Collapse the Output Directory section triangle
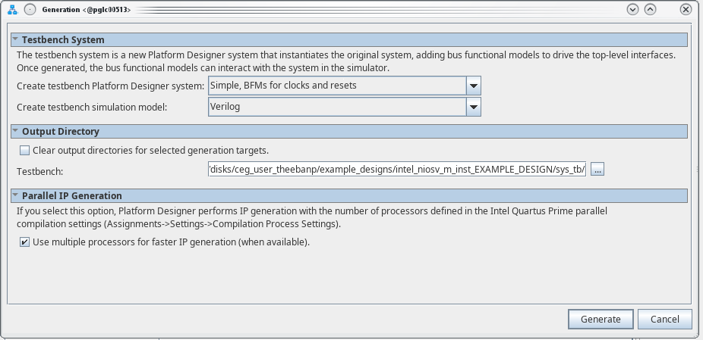This screenshot has width=703, height=340. [x=15, y=132]
